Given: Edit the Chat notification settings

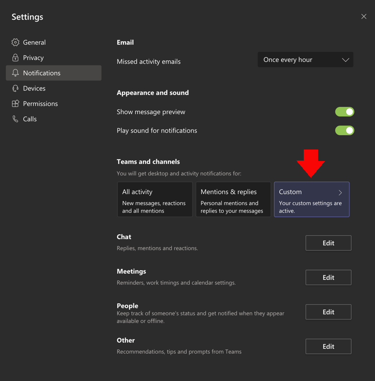Looking at the screenshot, I should click(329, 243).
